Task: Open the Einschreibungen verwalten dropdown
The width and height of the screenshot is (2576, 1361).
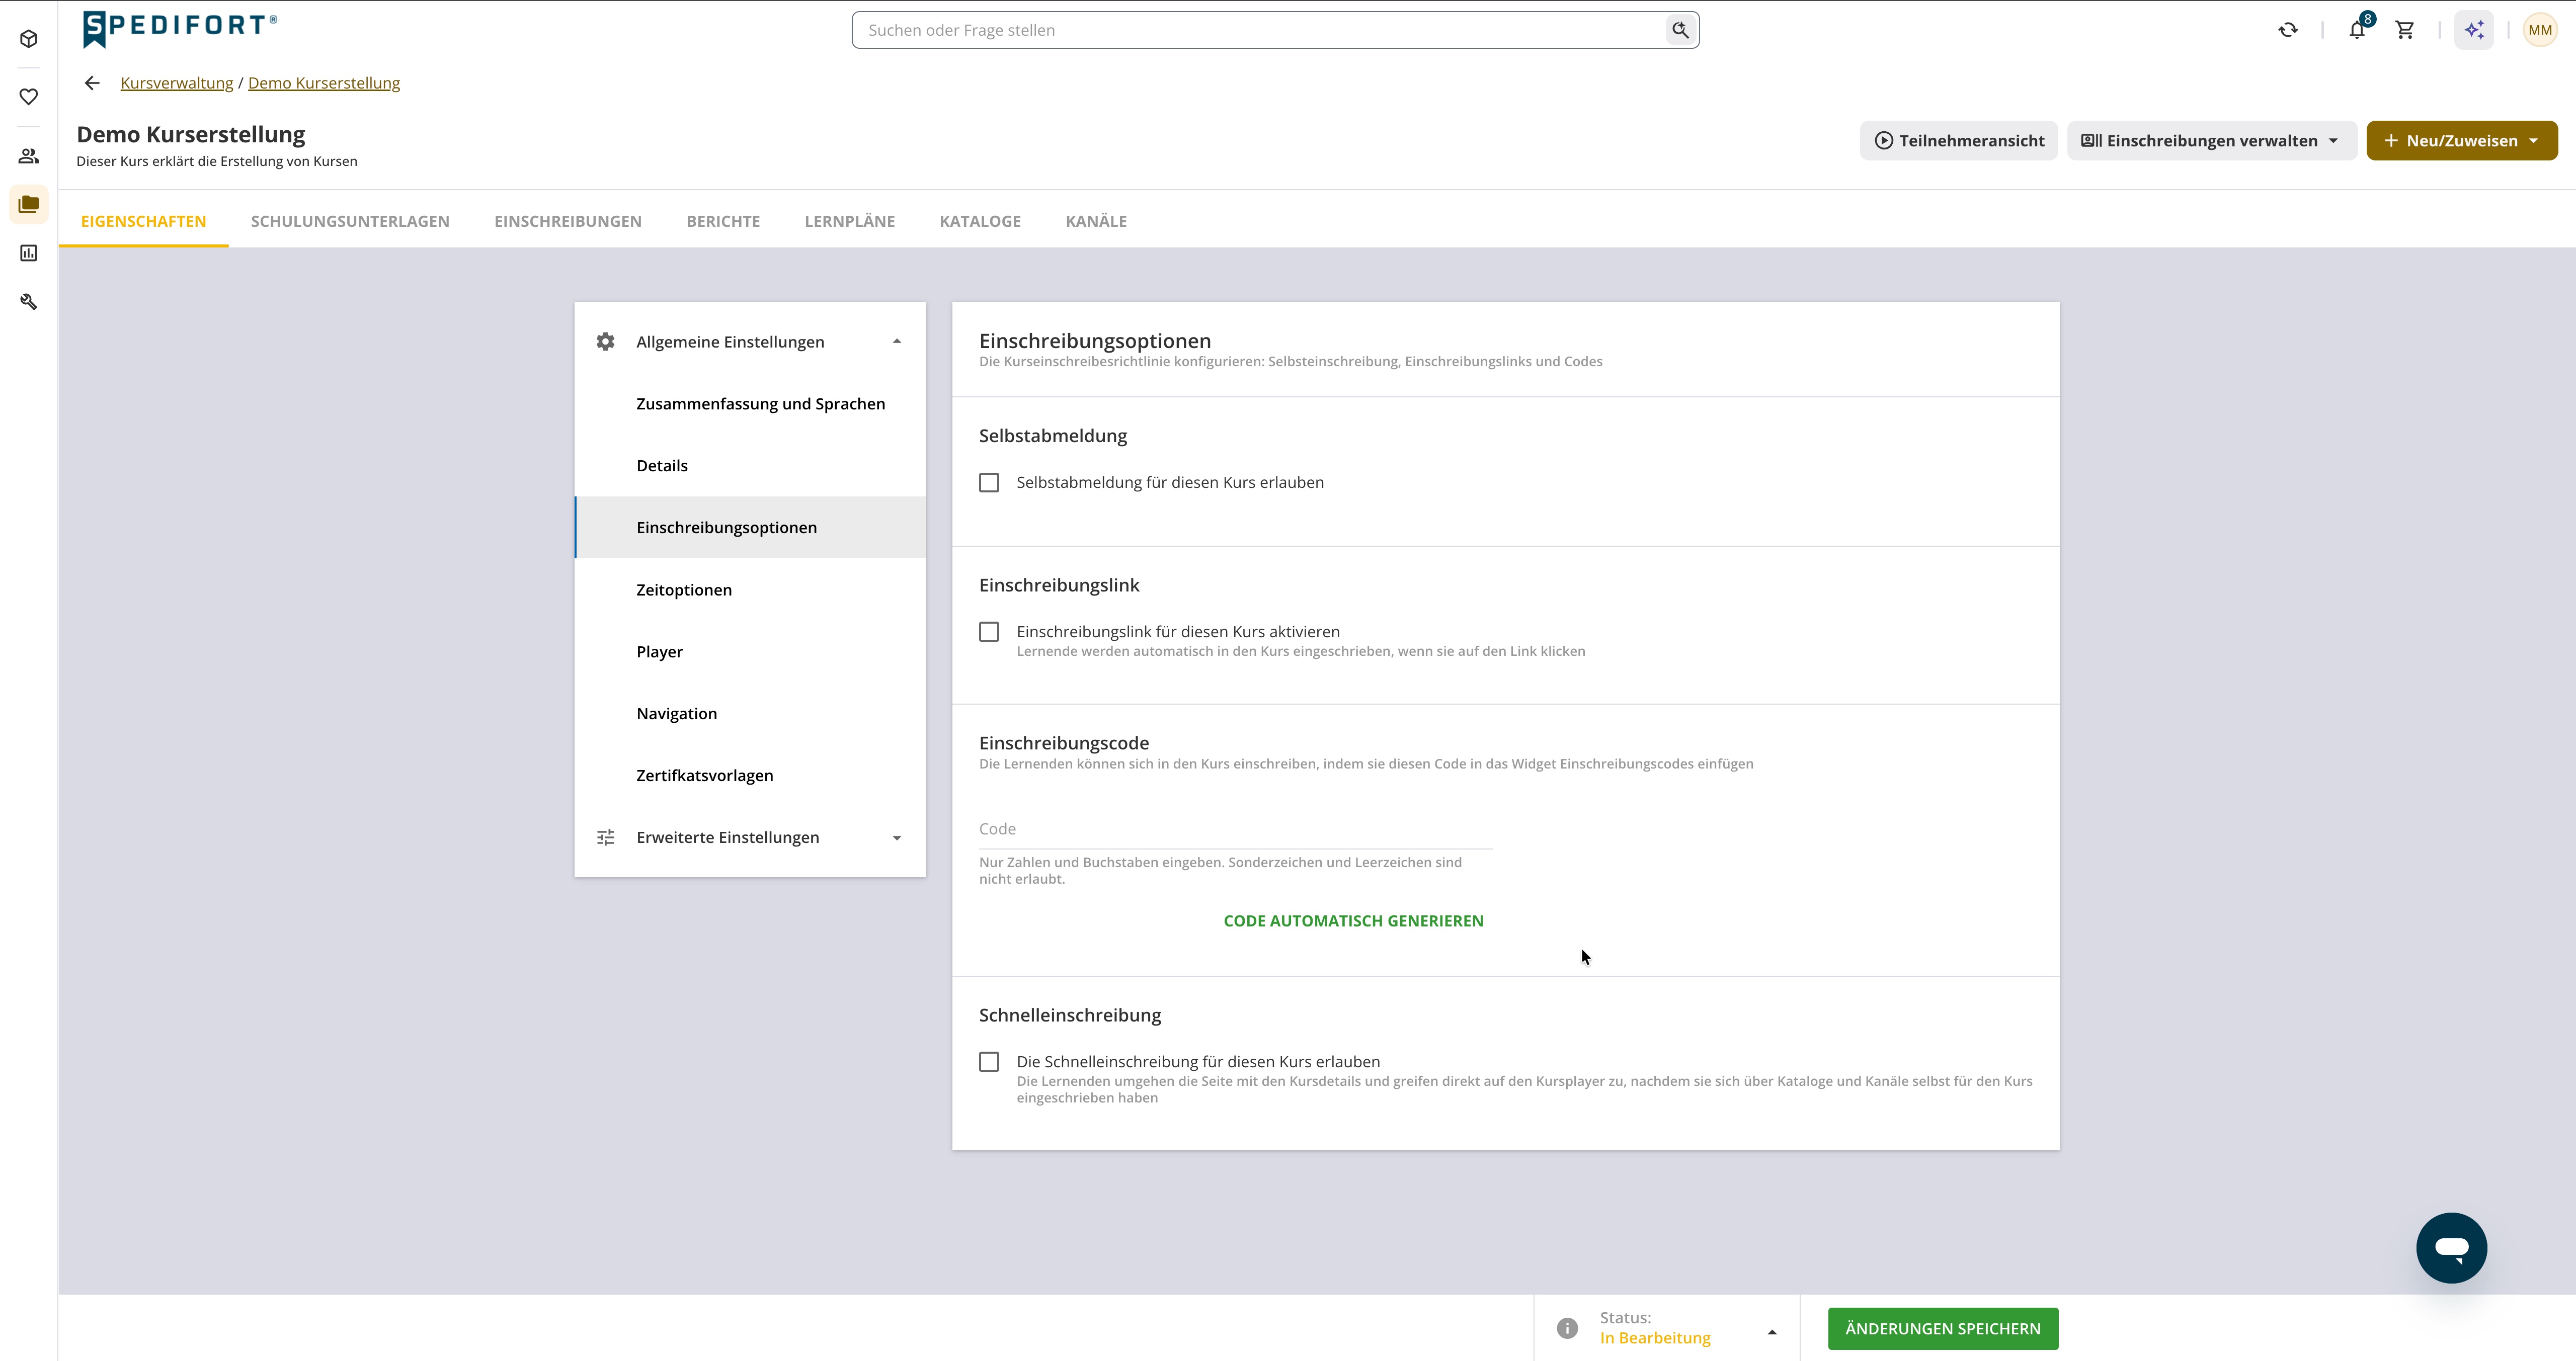Action: (2211, 141)
